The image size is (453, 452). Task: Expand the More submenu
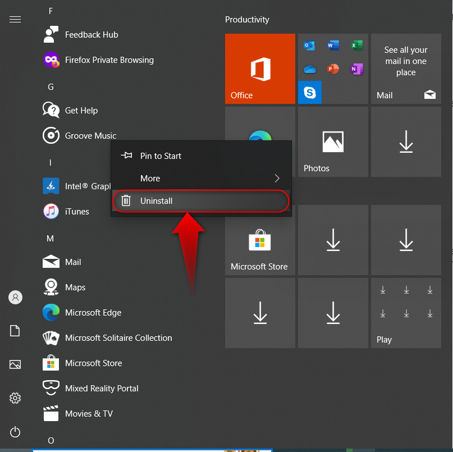(x=201, y=179)
